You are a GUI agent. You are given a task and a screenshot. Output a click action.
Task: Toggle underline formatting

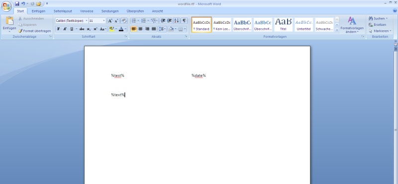[72, 29]
